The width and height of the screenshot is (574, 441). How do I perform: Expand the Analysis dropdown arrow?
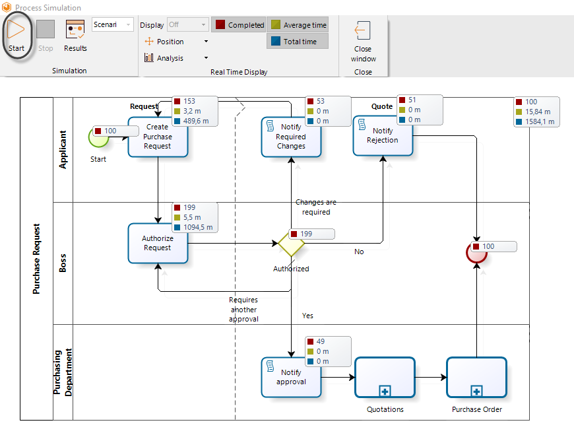pyautogui.click(x=206, y=58)
